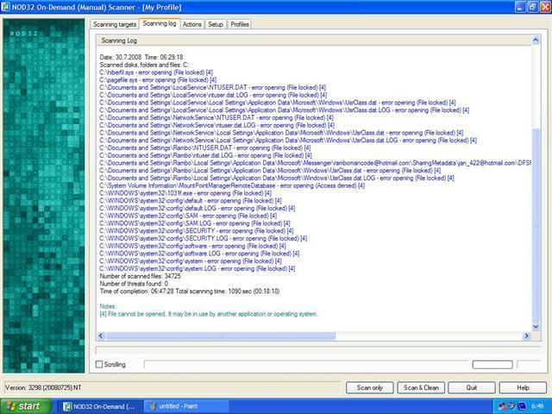552x414 pixels.
Task: Click the NOD32 icon in title bar
Action: click(6, 7)
